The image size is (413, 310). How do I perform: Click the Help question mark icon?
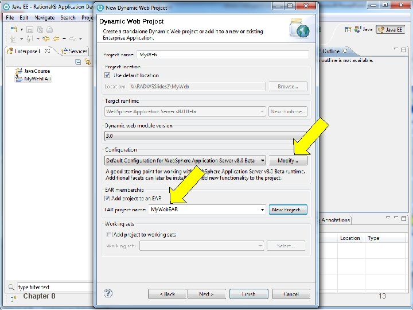[108, 293]
